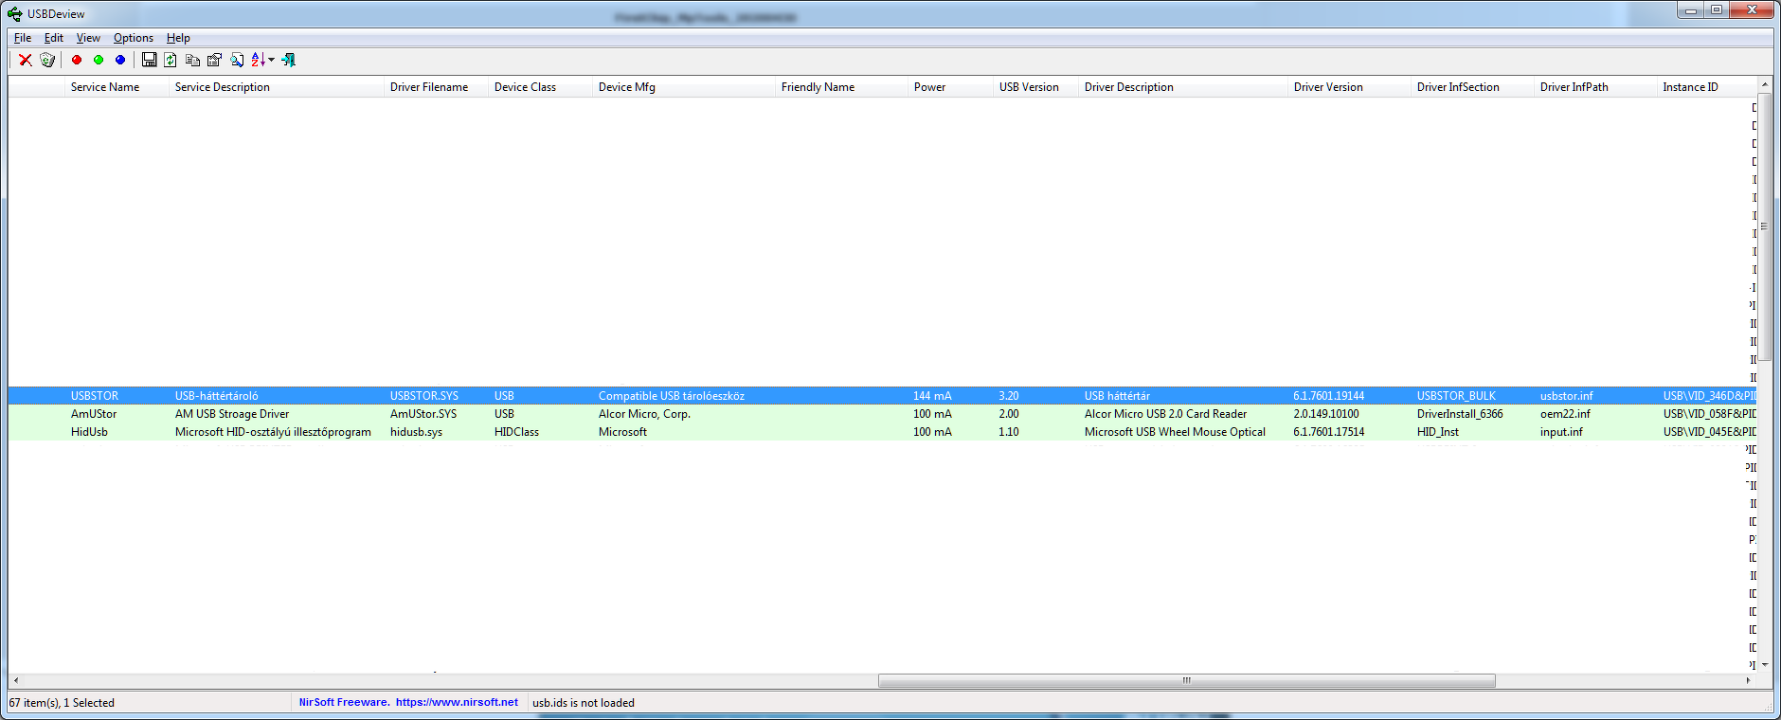
Task: Click the red X uninstall devices icon
Action: coord(26,60)
